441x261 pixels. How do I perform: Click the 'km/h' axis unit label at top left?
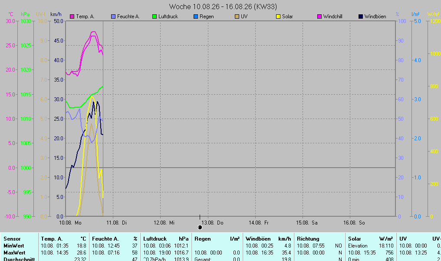(56, 14)
